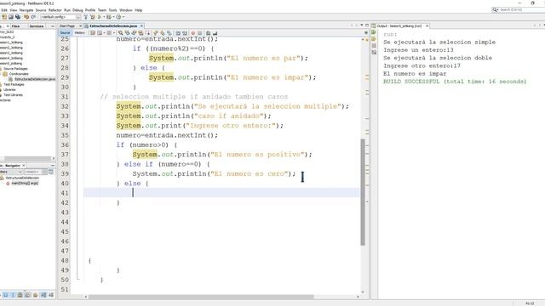Toggle Rectangular Selection icon in editor toolbar
Image resolution: width=545 pixels, height=306 pixels.
click(x=147, y=33)
